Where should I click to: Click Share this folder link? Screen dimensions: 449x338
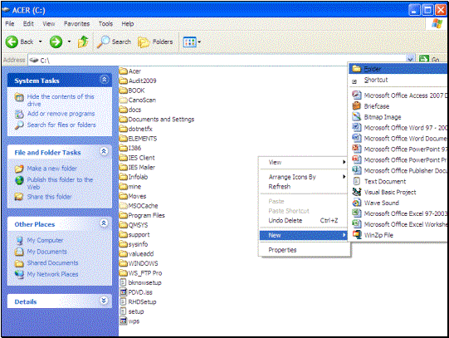click(49, 197)
